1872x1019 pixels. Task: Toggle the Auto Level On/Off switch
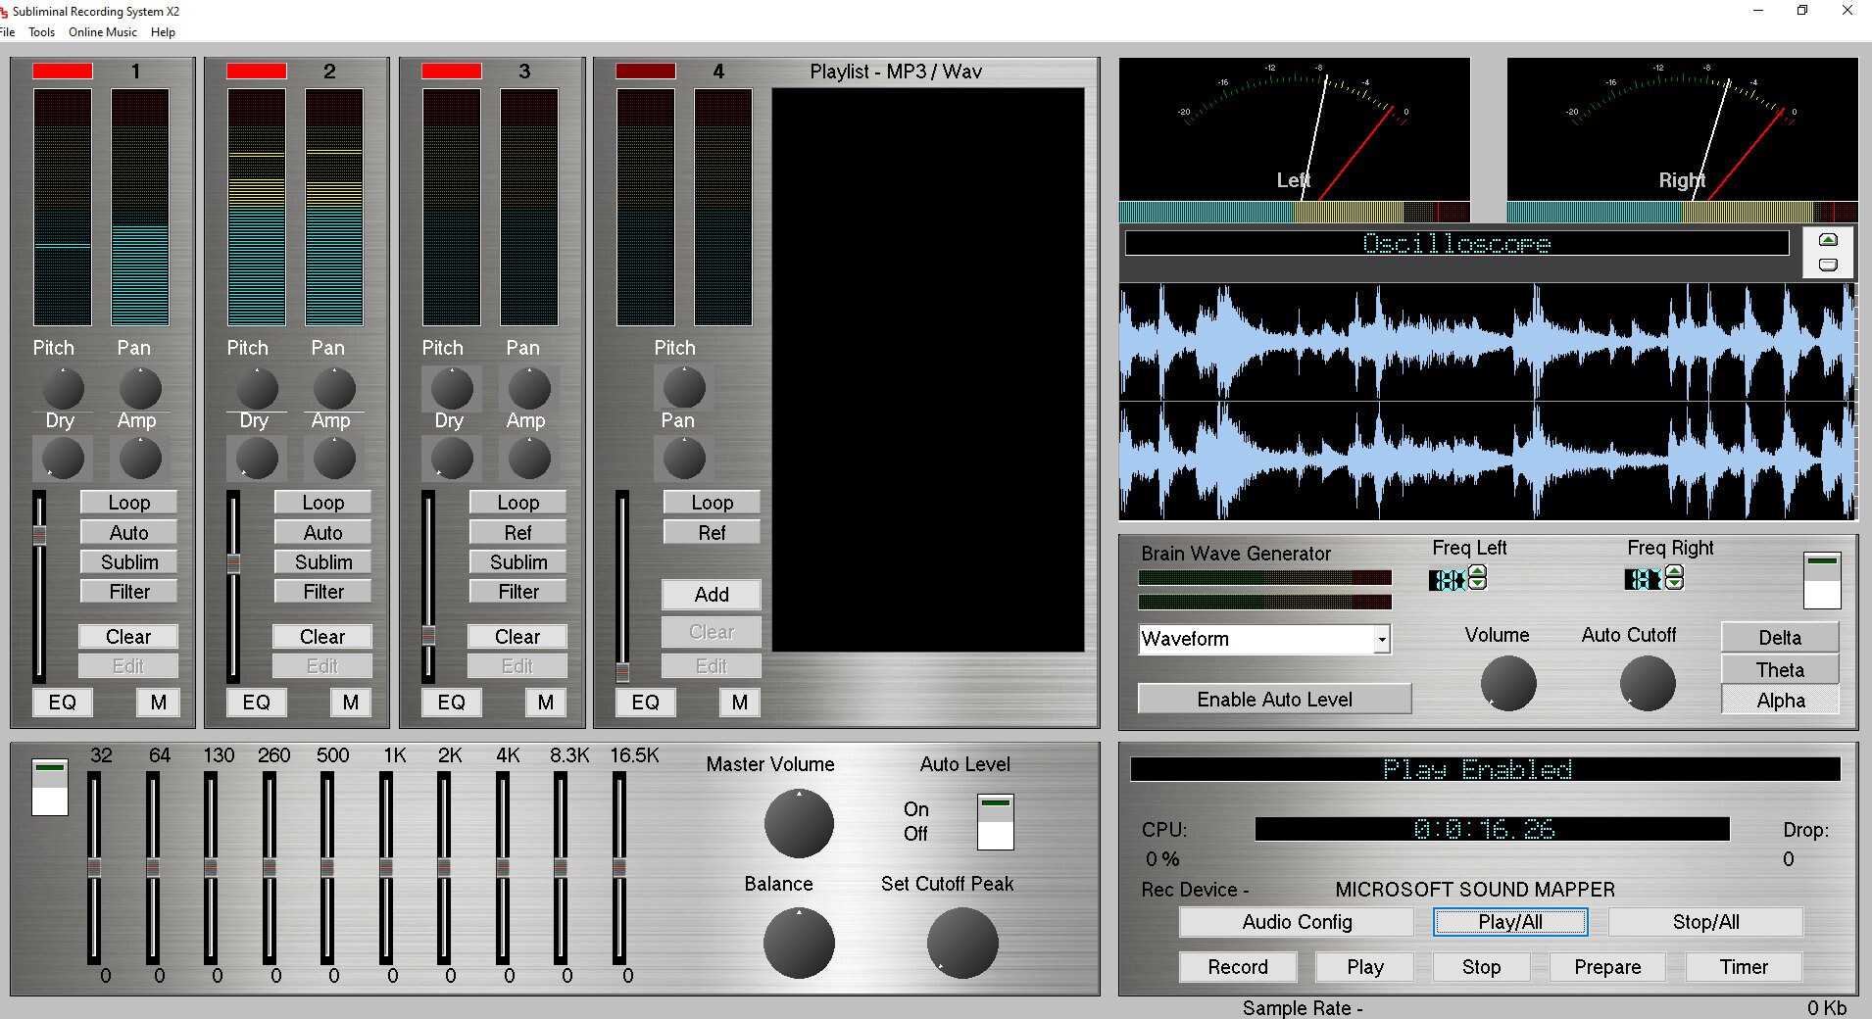[995, 822]
